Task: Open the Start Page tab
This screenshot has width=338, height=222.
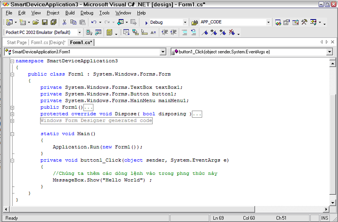Action: 17,42
